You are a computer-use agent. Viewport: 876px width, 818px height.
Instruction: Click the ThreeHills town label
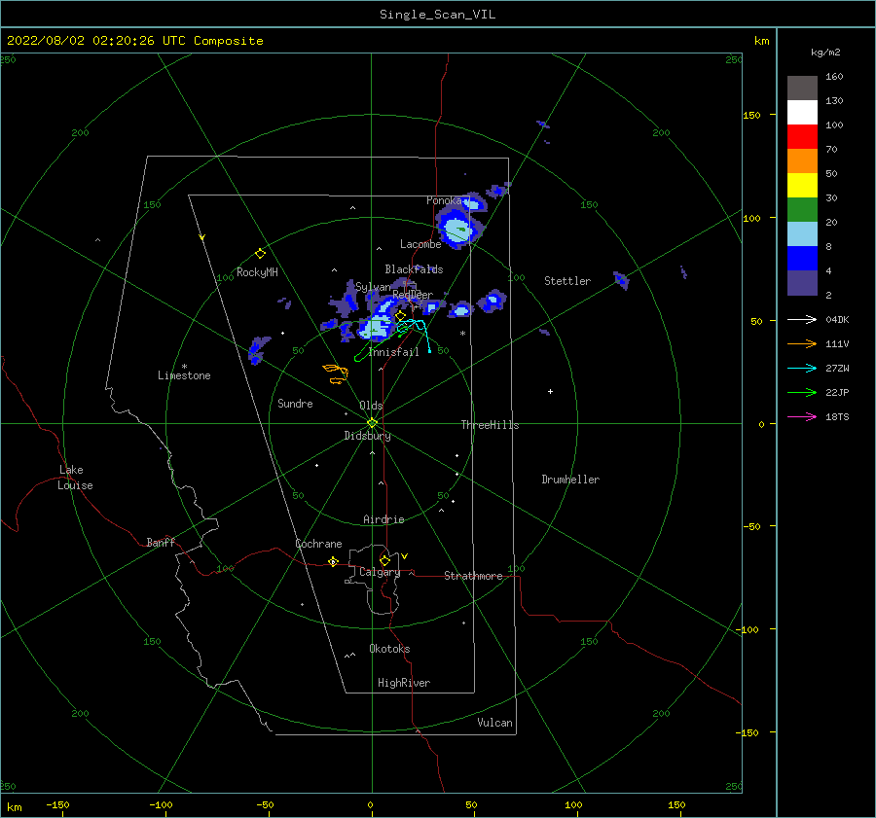tap(490, 425)
